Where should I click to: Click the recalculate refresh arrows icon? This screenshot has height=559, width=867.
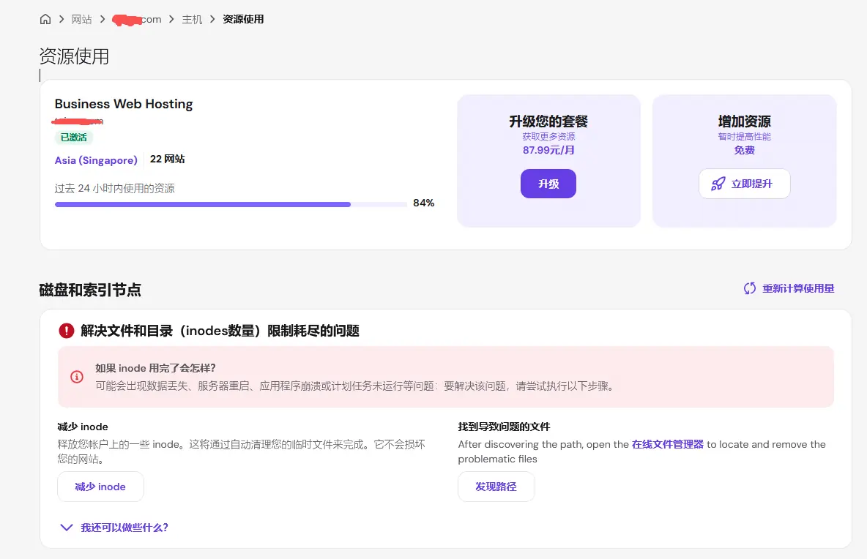(750, 288)
